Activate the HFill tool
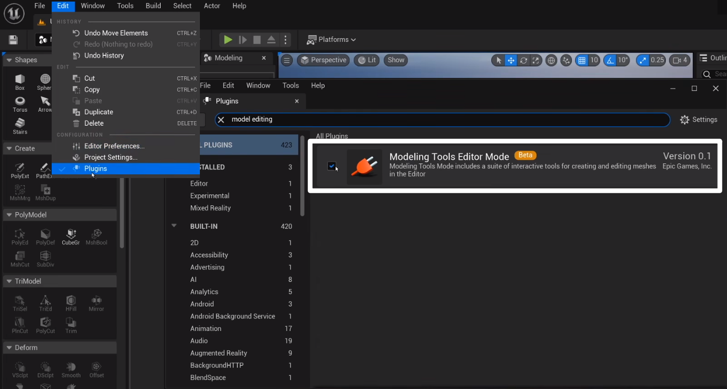This screenshot has height=389, width=727. point(71,303)
